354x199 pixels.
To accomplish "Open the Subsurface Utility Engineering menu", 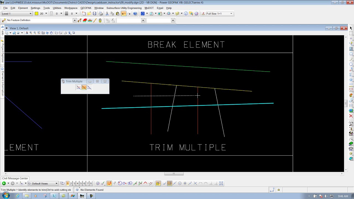I will click(x=124, y=8).
